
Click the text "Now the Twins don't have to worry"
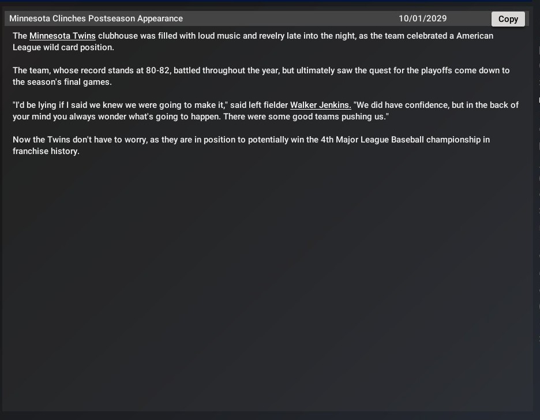pyautogui.click(x=80, y=140)
